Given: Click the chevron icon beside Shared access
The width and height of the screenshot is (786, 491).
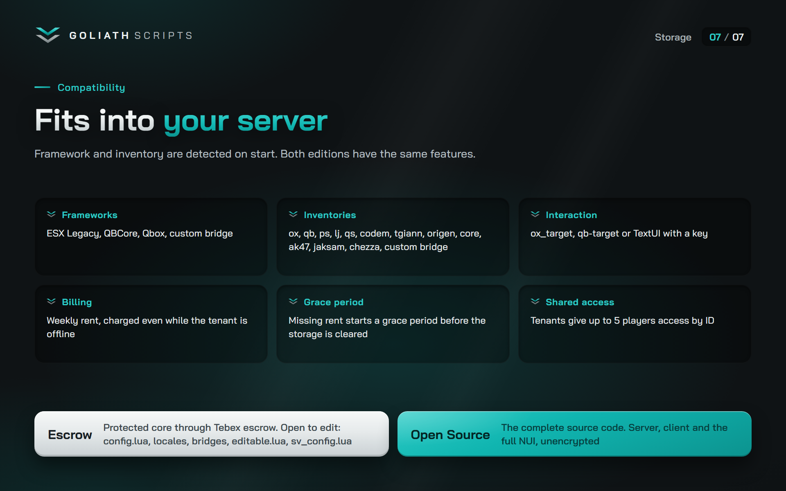Looking at the screenshot, I should click(535, 302).
